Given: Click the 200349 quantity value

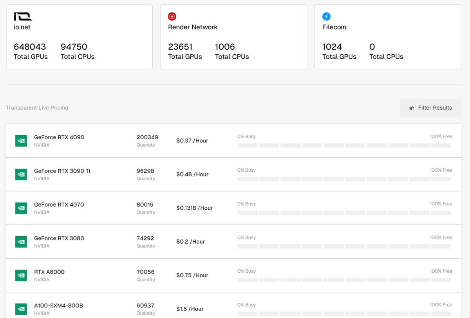Looking at the screenshot, I should click(x=147, y=137).
